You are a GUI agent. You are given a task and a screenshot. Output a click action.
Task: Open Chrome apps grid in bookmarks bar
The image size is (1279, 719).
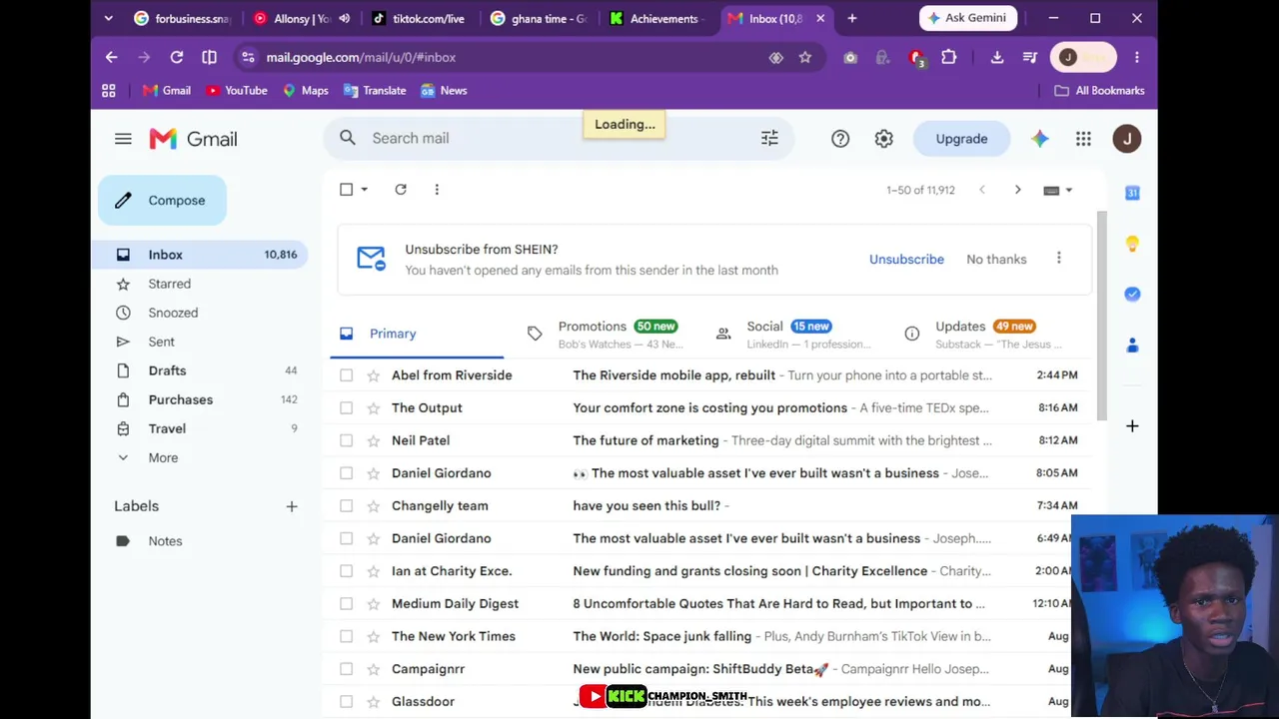pyautogui.click(x=109, y=90)
